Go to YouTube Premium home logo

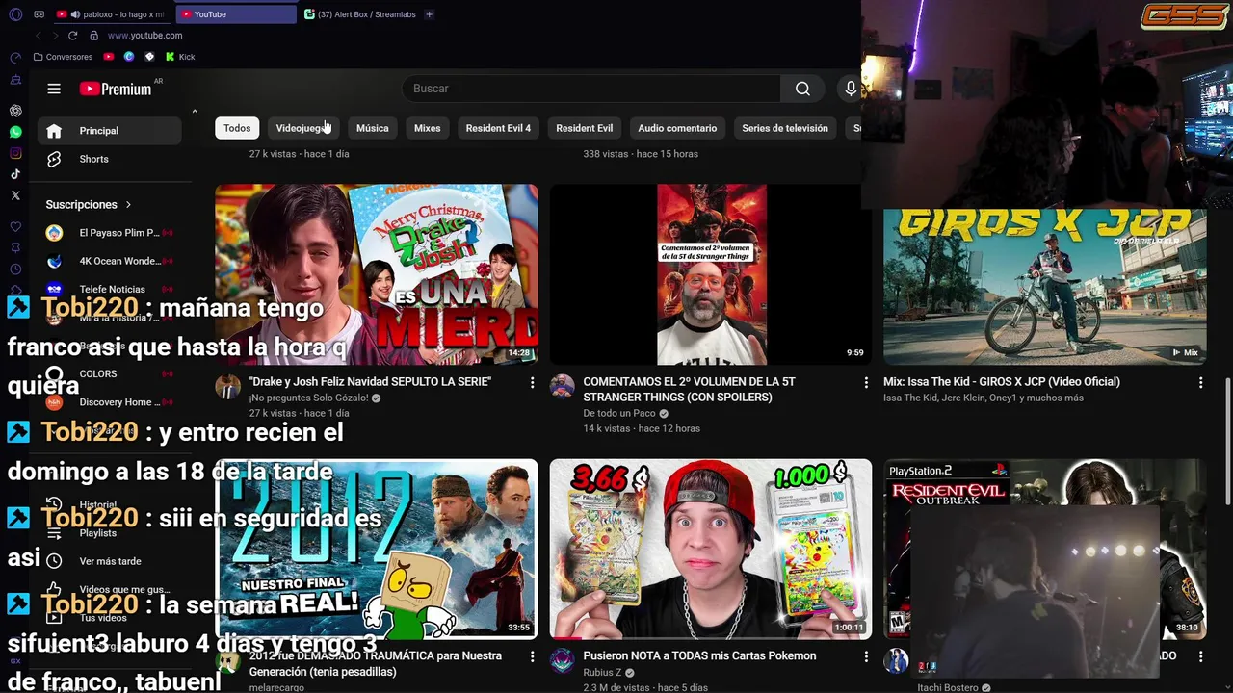pos(116,89)
